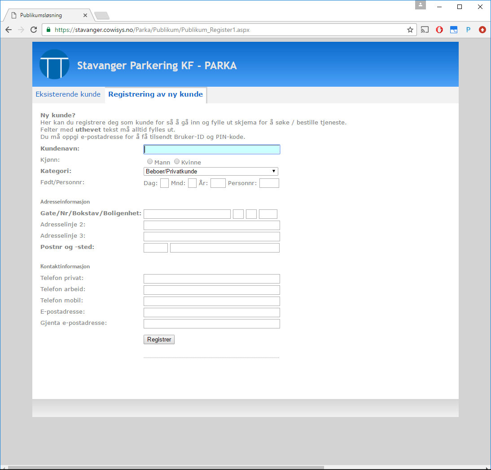Open the Kategori dropdown
491x470 pixels.
coord(211,171)
